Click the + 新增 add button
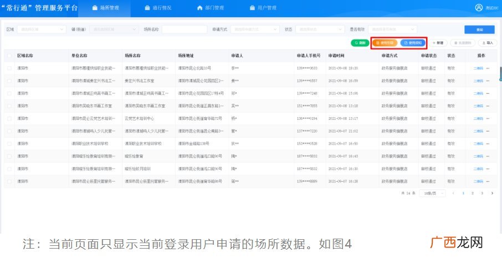 click(438, 43)
